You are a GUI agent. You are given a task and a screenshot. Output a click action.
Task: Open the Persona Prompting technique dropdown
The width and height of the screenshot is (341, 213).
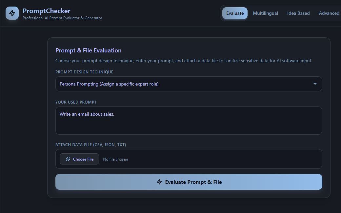(x=189, y=84)
